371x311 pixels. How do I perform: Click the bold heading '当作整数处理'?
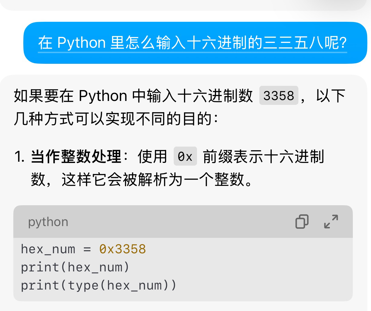coord(76,157)
